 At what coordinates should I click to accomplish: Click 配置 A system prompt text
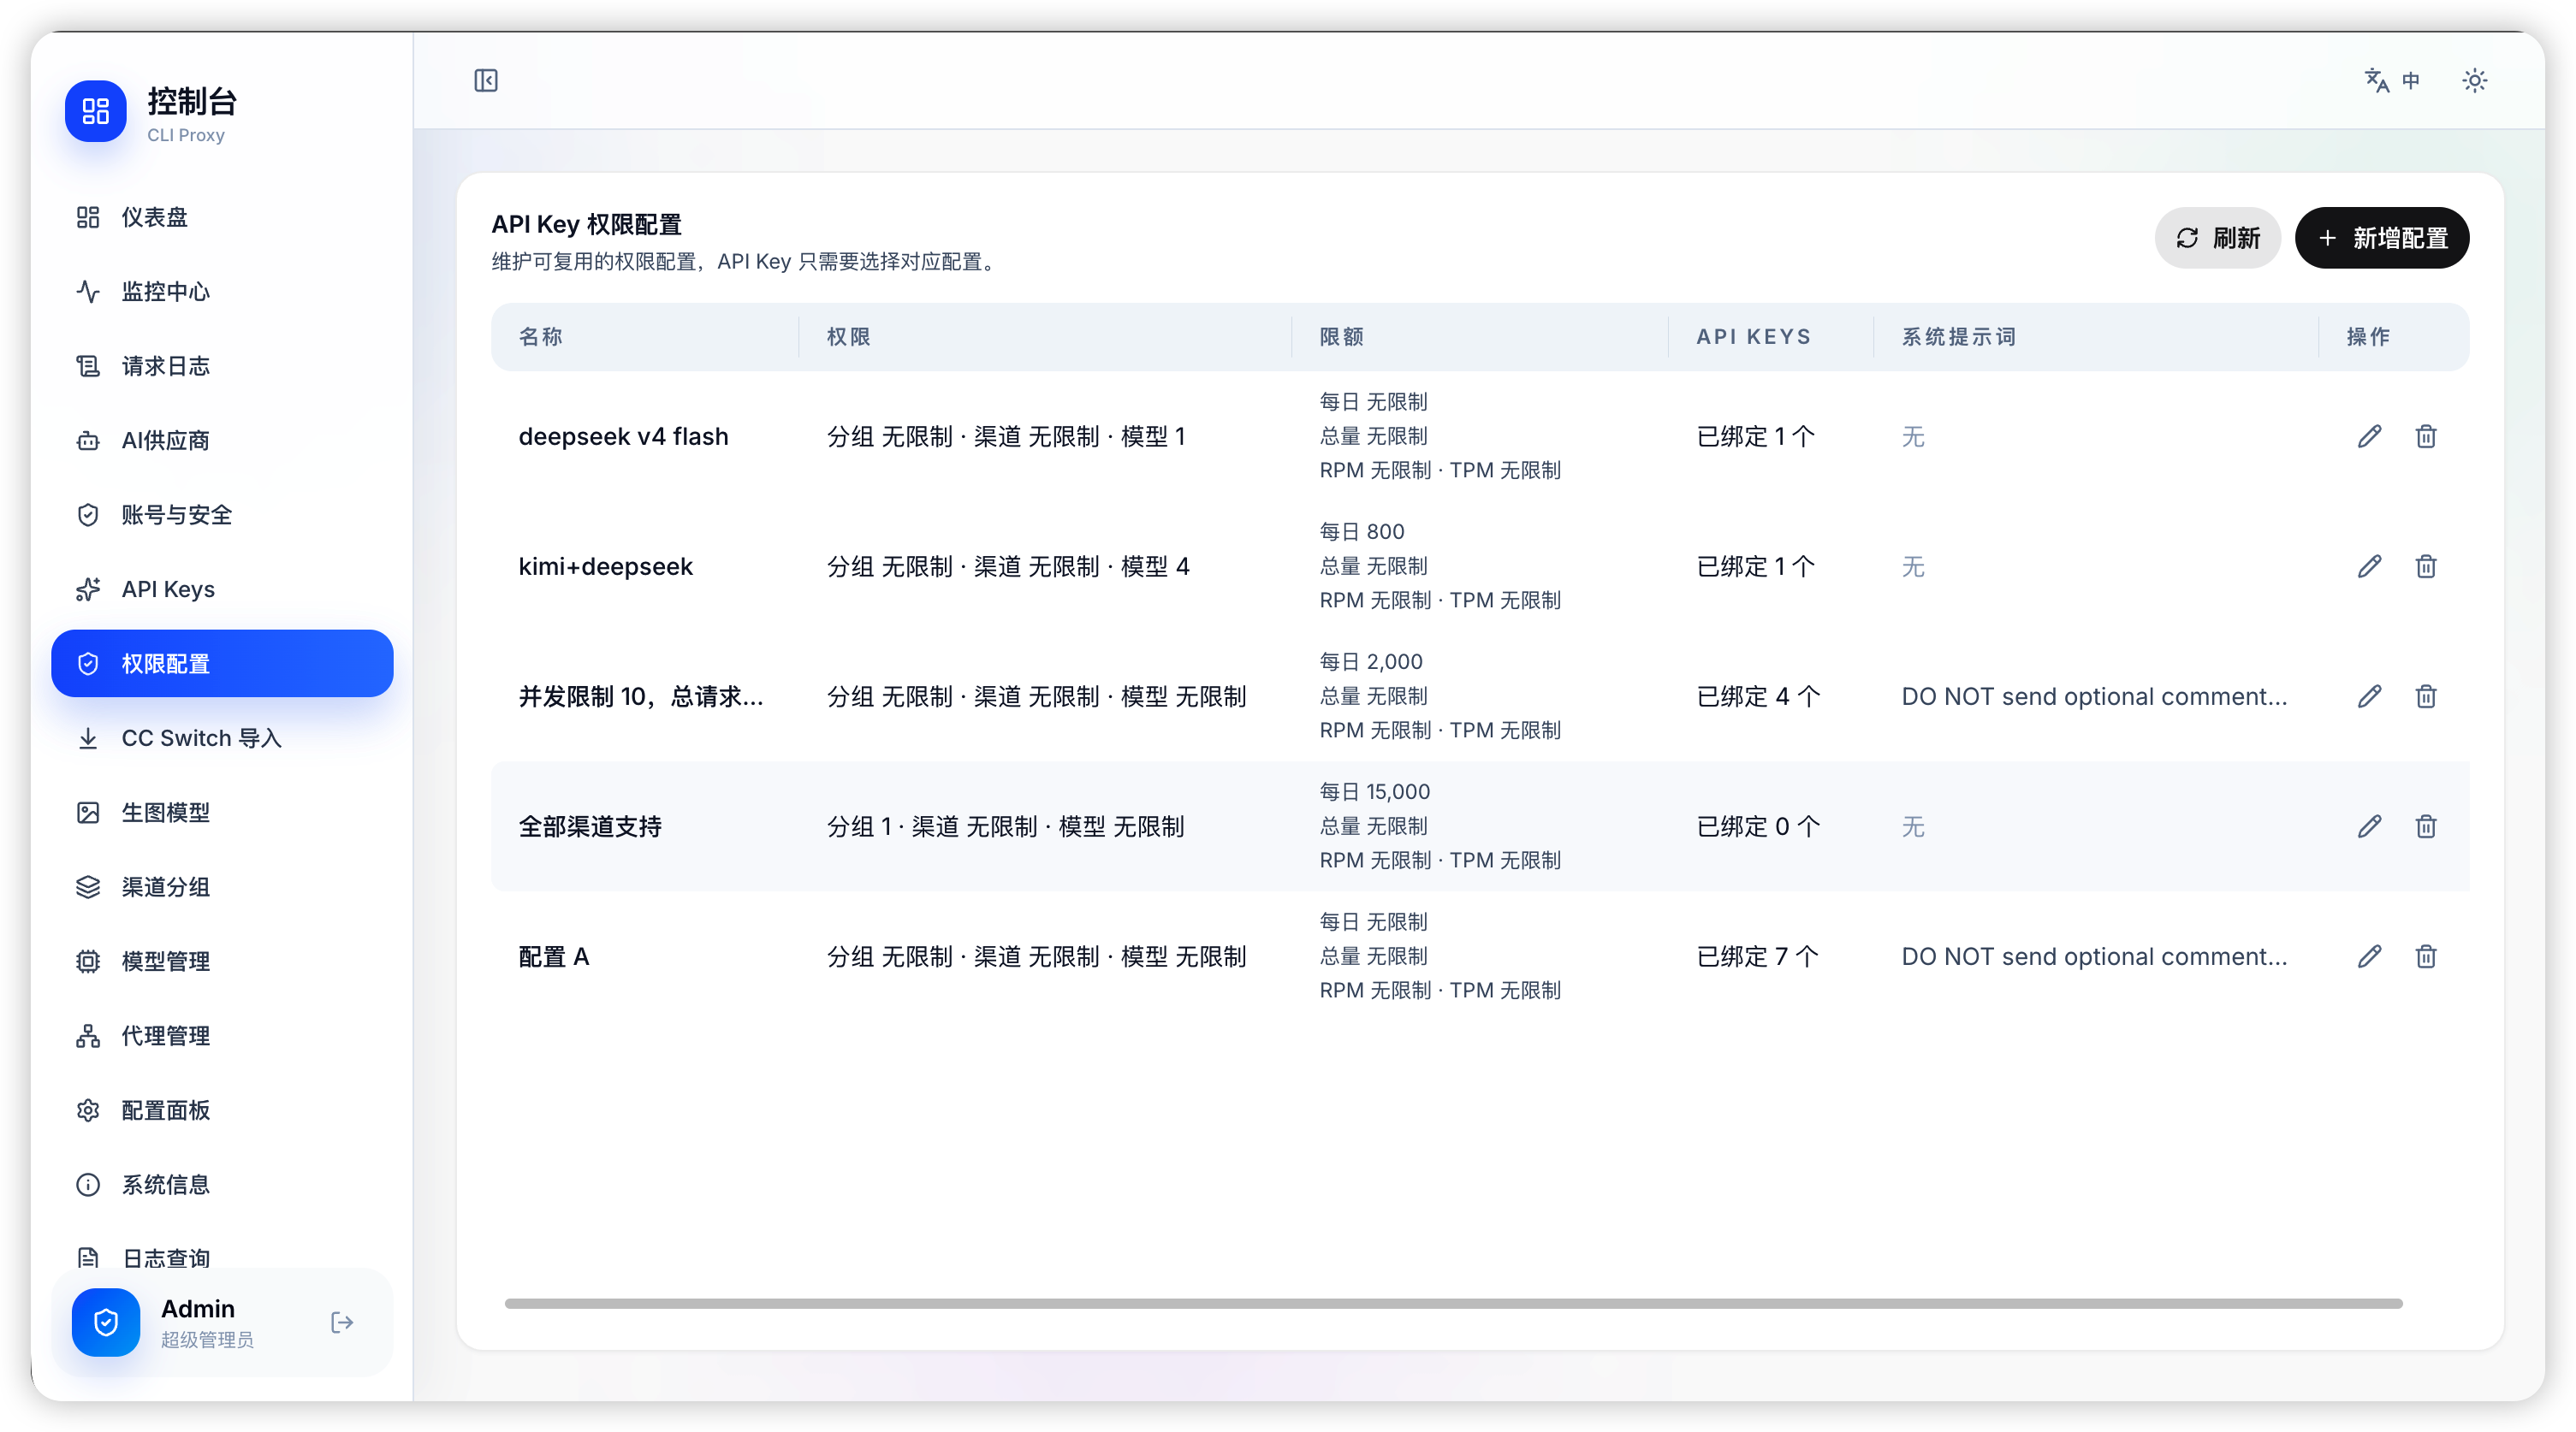click(x=2094, y=956)
